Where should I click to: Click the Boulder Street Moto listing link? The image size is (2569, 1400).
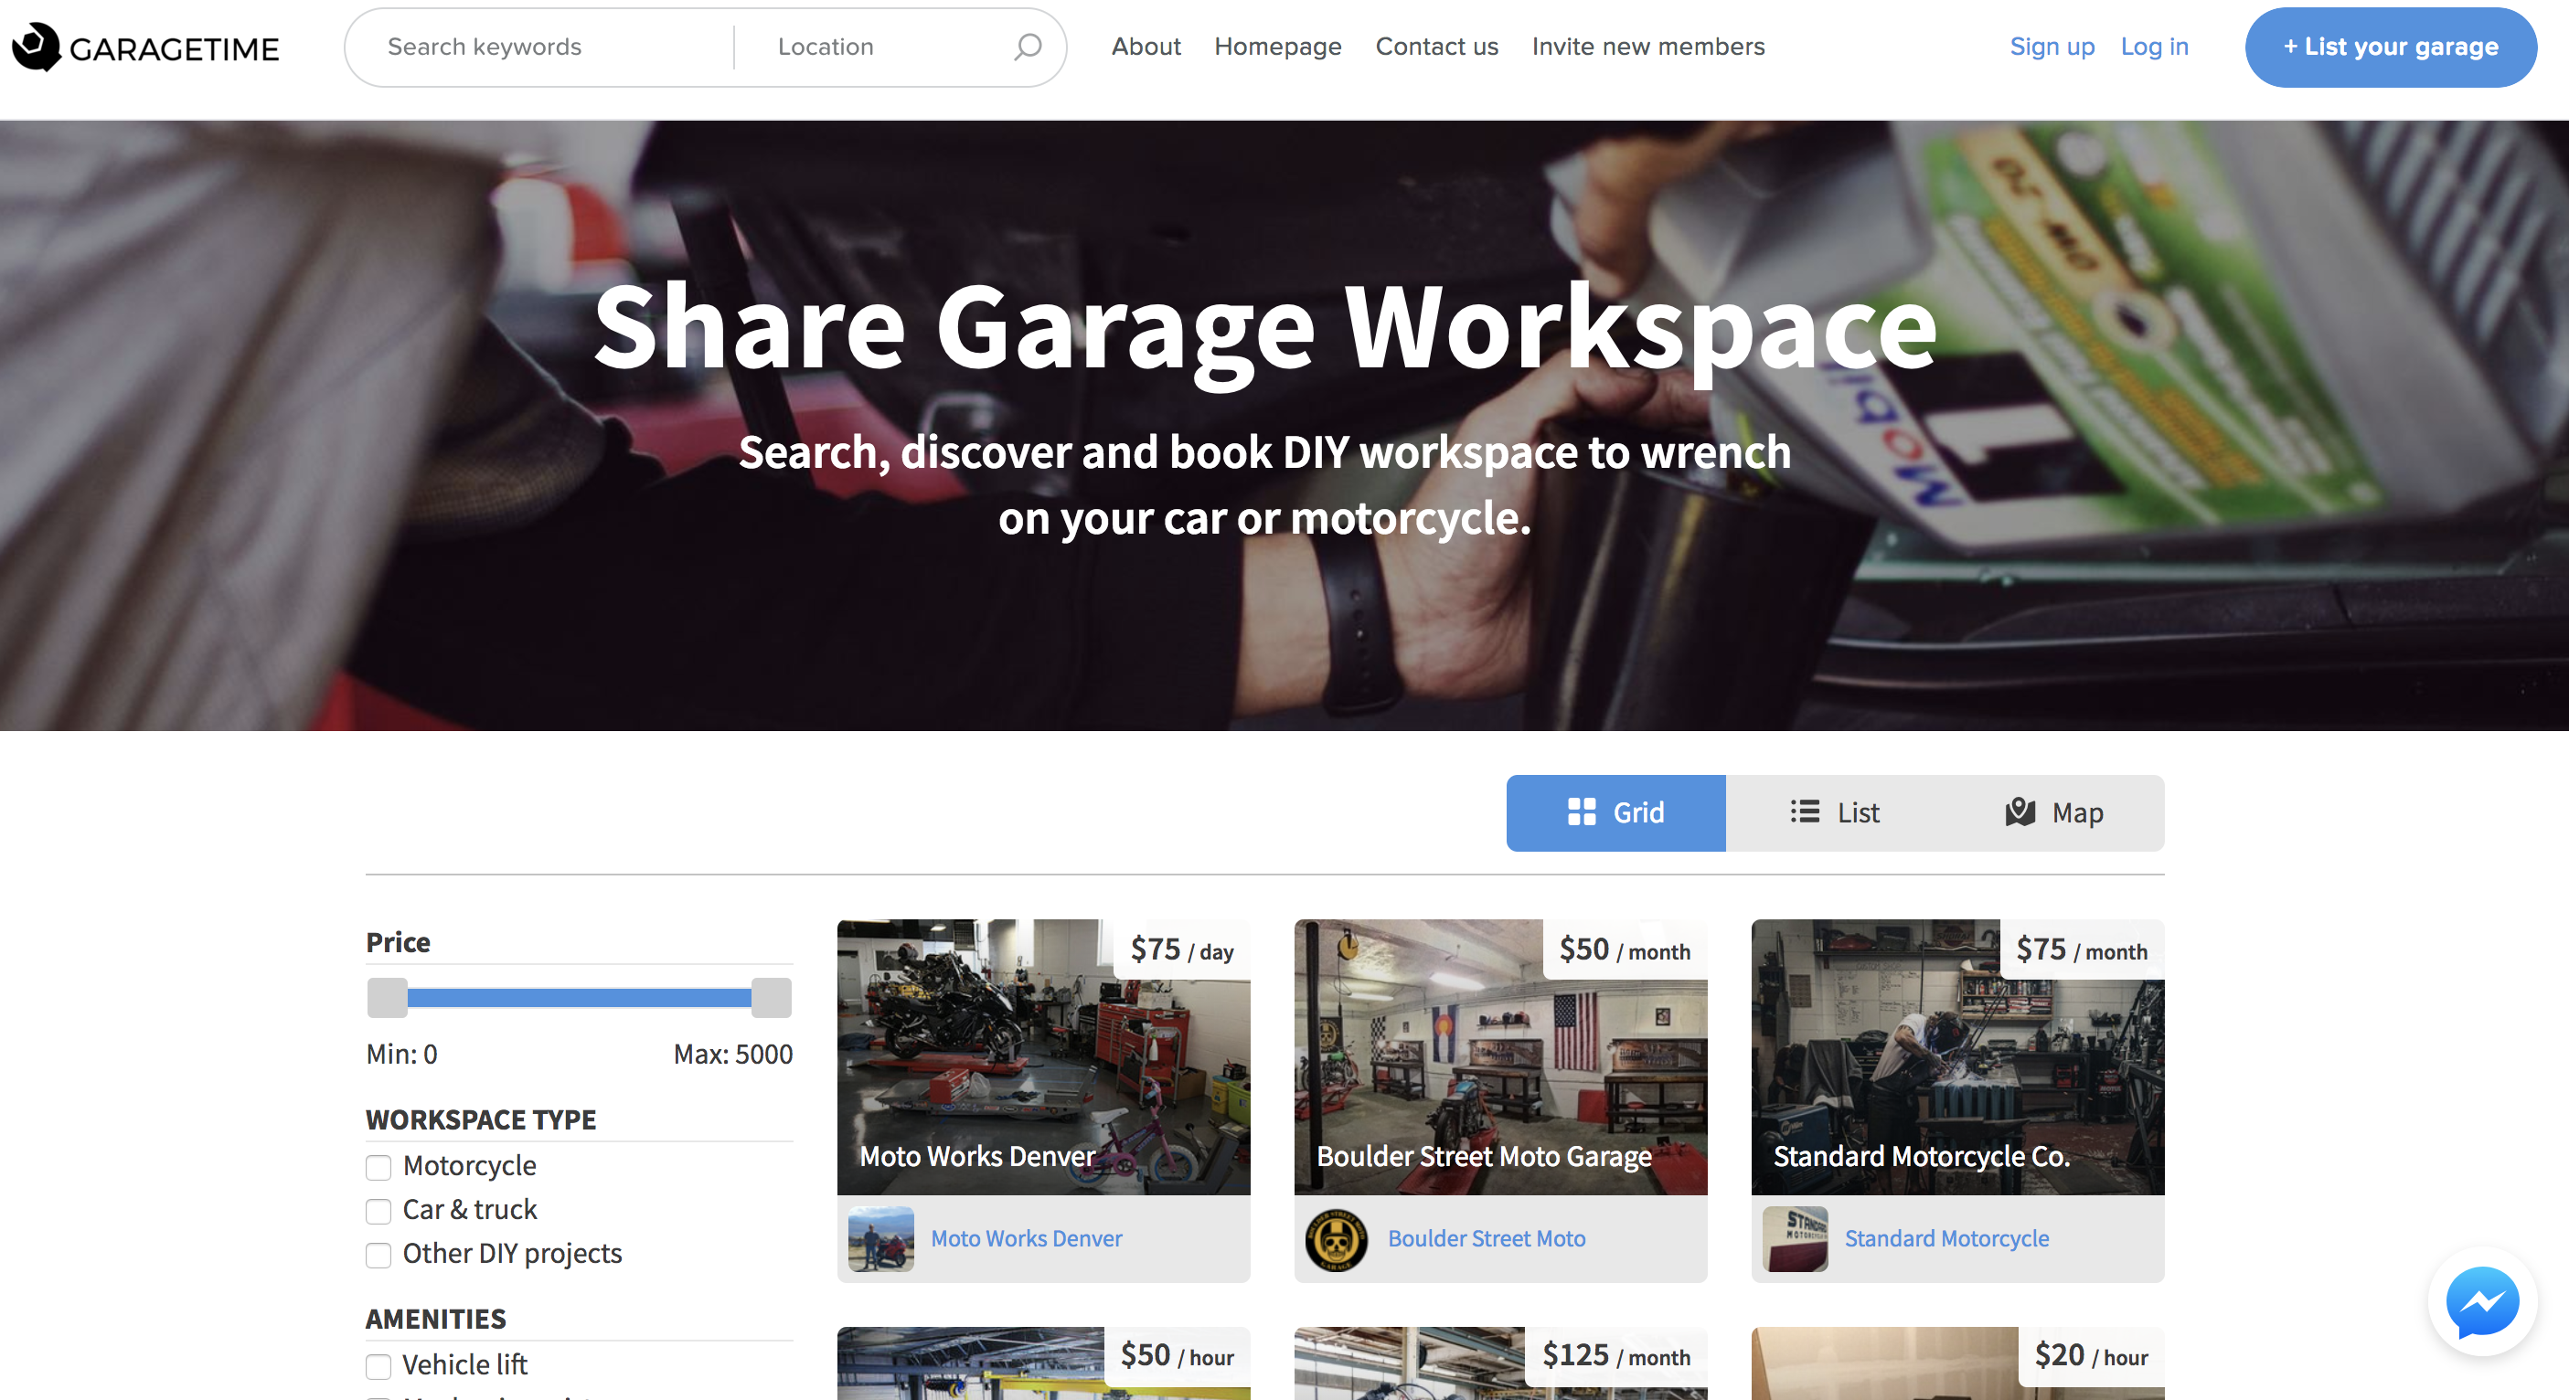1486,1238
